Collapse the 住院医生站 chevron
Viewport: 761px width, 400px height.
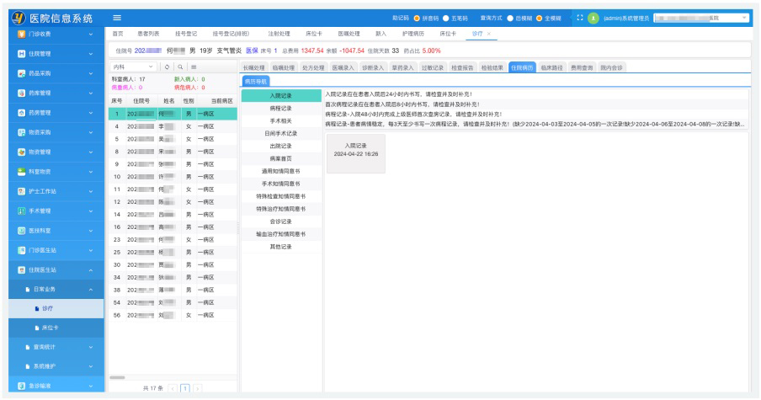[x=91, y=270]
